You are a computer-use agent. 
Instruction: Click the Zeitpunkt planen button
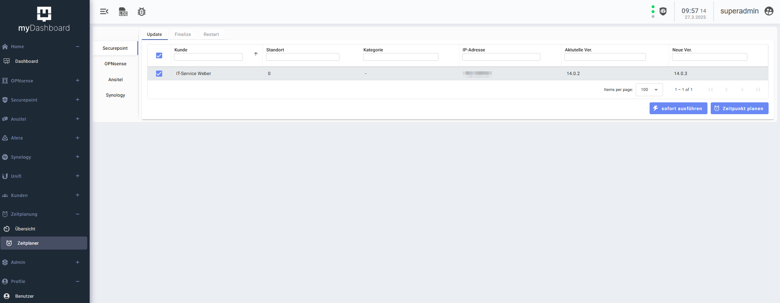[x=739, y=108]
